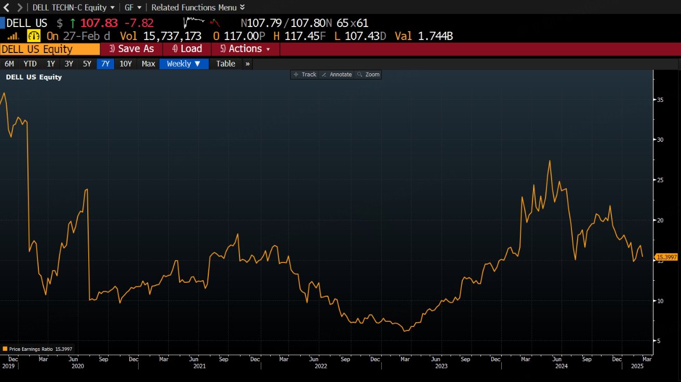The image size is (681, 382).
Task: Click the orange DELL US Equity security field
Action: pyautogui.click(x=50, y=49)
